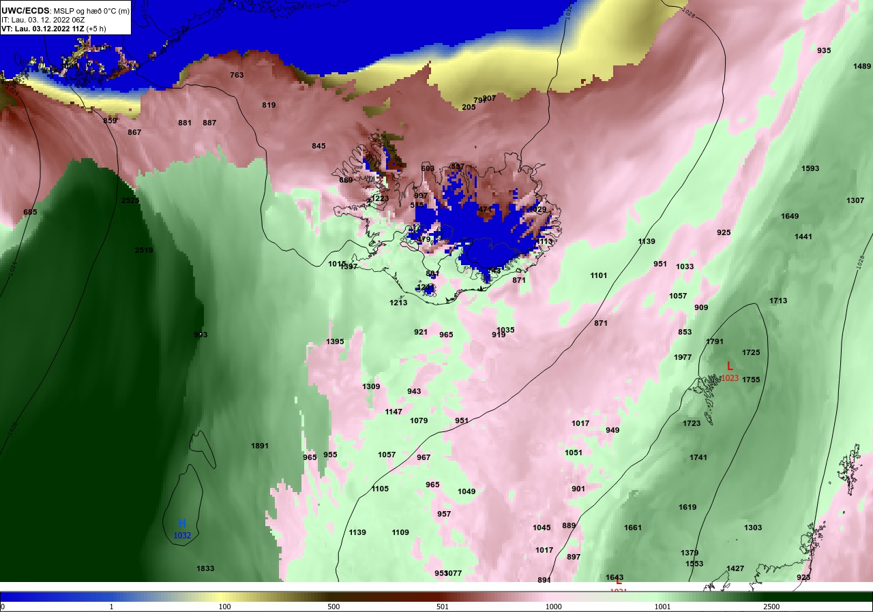Click the "501" label on the color scale
This screenshot has height=612, width=873.
pyautogui.click(x=442, y=607)
